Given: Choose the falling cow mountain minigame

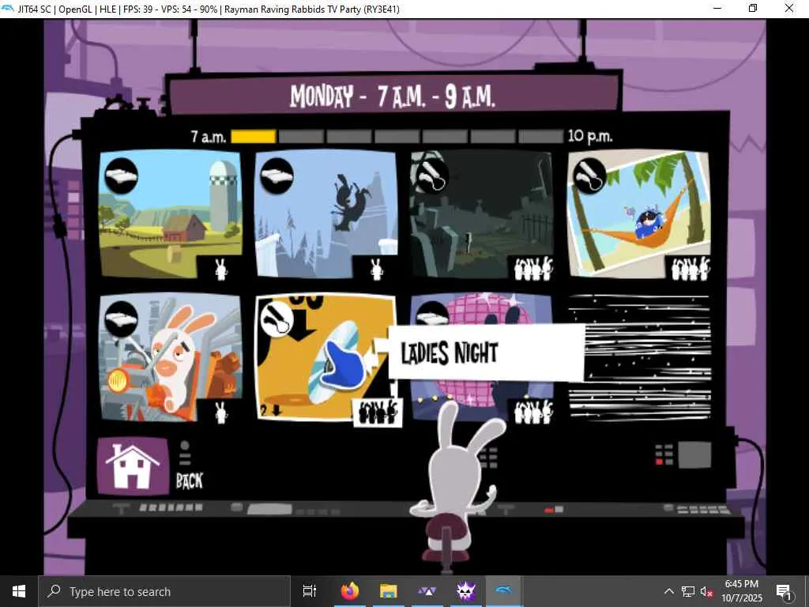Looking at the screenshot, I should [x=326, y=213].
